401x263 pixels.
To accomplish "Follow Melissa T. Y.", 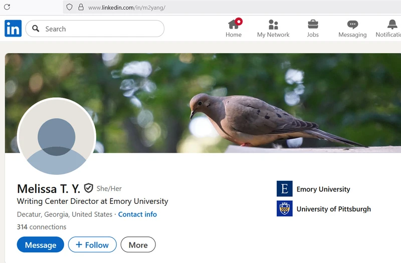I will [92, 245].
